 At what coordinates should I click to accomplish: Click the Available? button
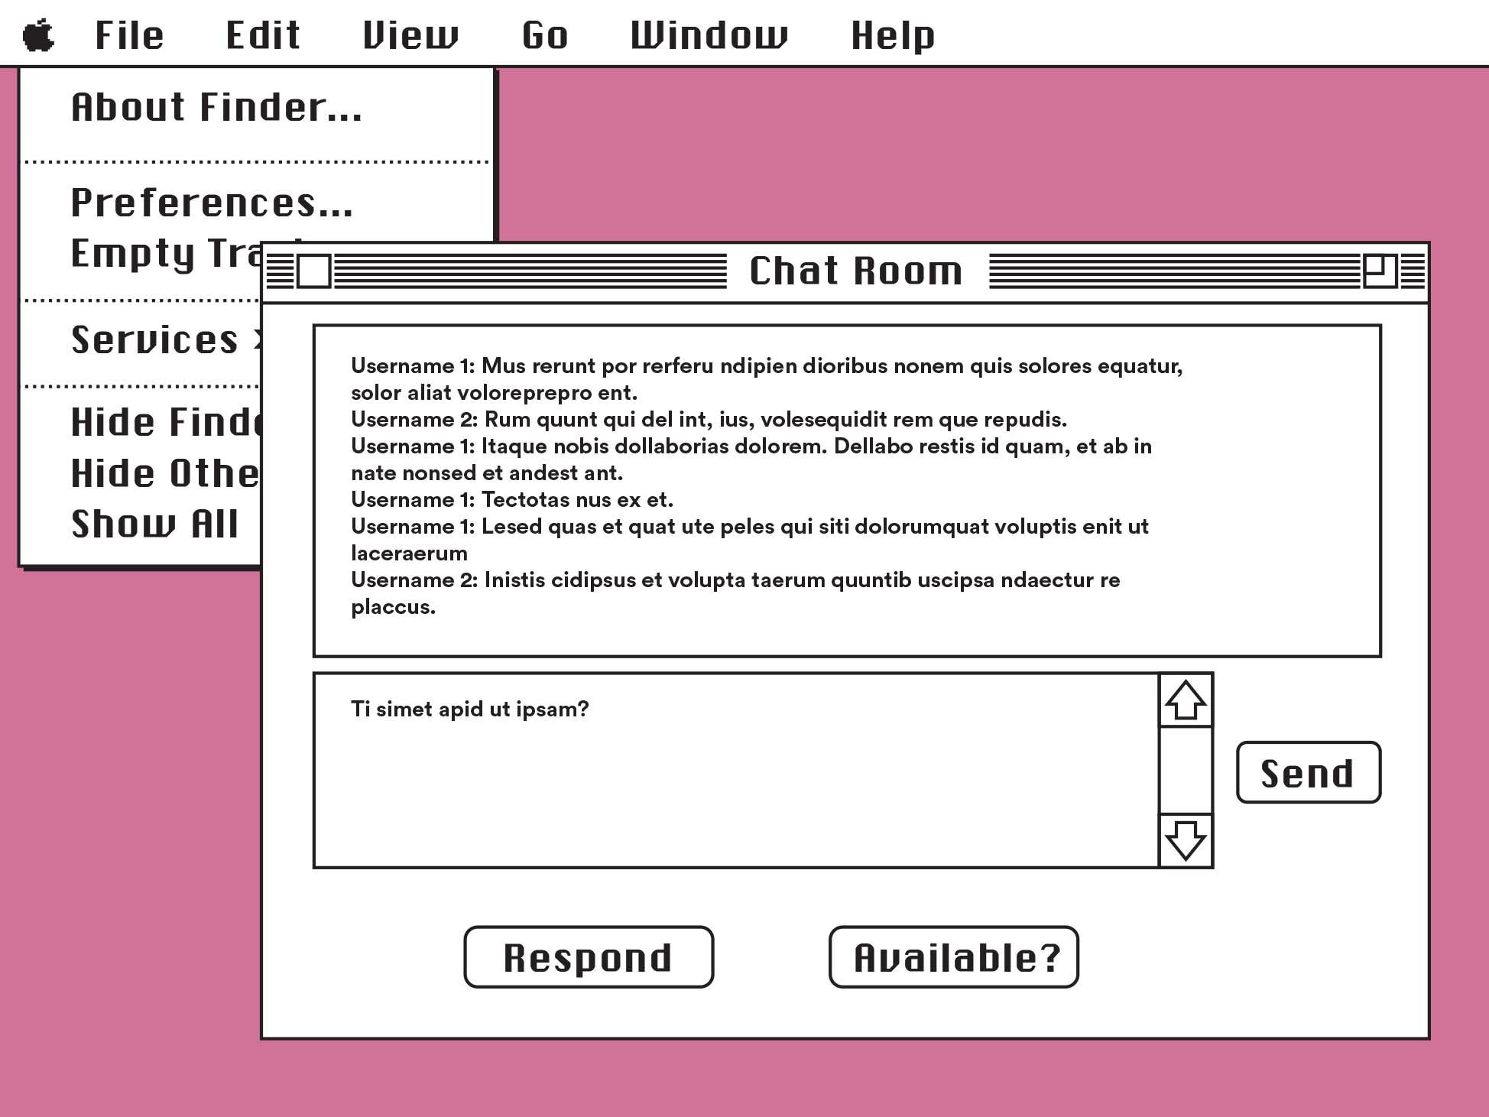953,957
